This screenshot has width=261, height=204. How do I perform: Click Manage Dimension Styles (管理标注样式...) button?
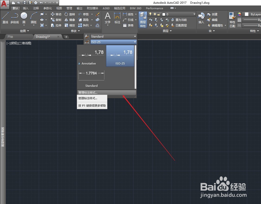tap(107, 93)
